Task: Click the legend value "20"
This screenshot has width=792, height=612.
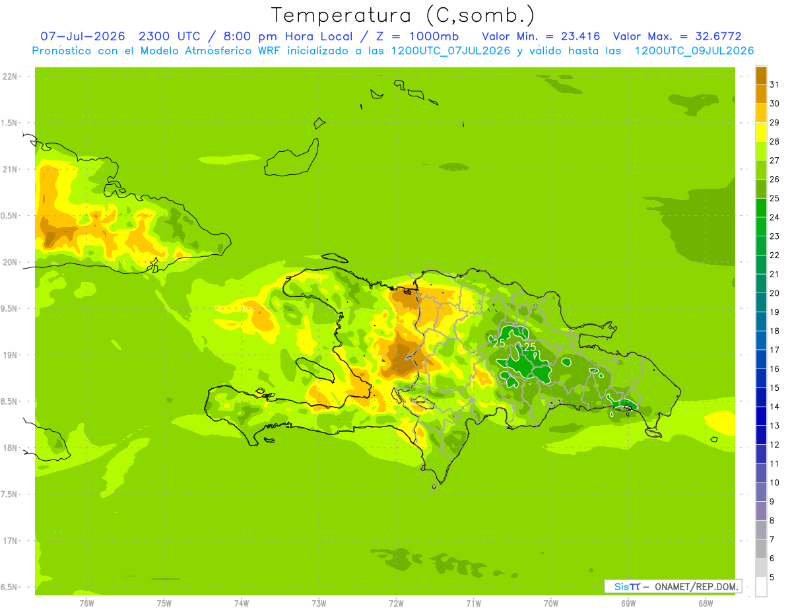Action: coord(774,293)
